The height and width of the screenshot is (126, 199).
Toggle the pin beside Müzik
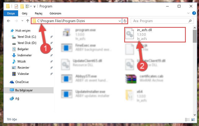point(51,61)
